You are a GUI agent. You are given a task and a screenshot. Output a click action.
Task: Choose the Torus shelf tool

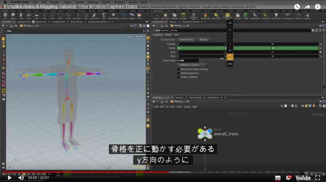pyautogui.click(x=29, y=15)
